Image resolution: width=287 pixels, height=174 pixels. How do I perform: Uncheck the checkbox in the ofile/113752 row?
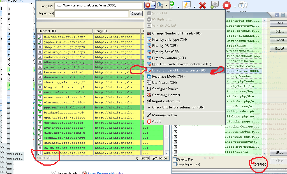[175, 152]
